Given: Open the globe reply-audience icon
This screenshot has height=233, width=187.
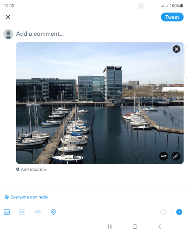Looking at the screenshot, I should [x=7, y=197].
